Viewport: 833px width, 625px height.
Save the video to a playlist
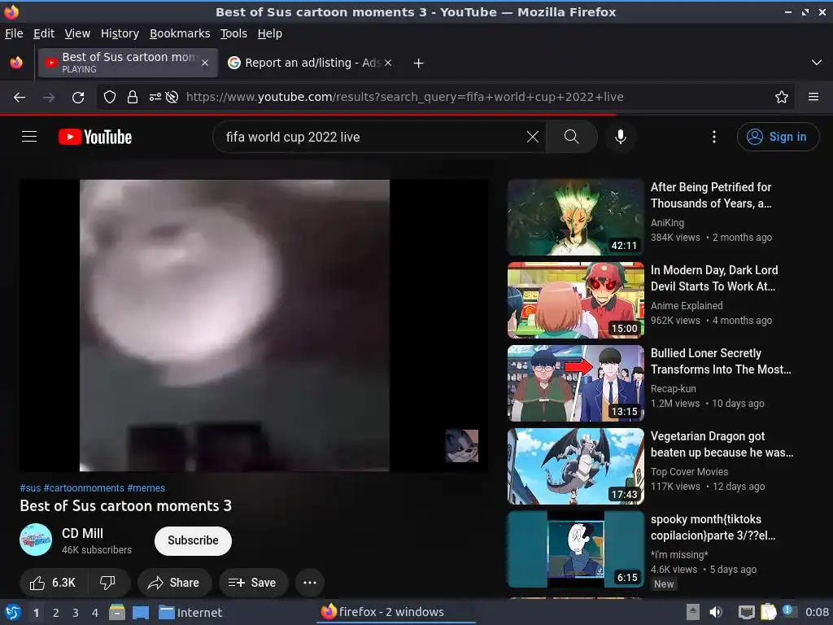253,583
